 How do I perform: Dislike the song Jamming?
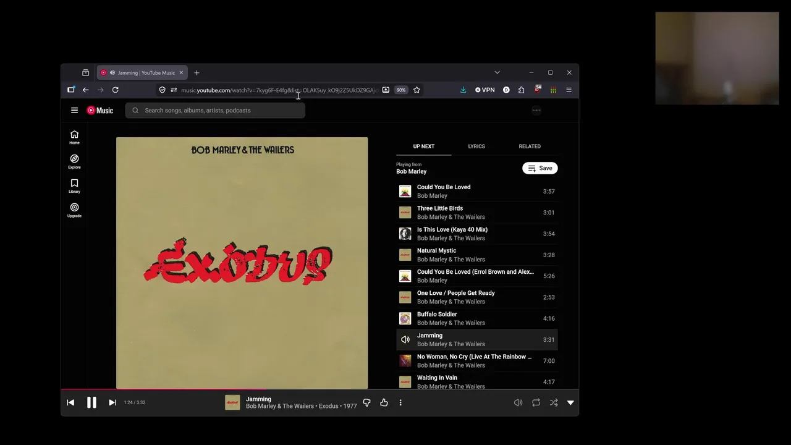(x=366, y=402)
